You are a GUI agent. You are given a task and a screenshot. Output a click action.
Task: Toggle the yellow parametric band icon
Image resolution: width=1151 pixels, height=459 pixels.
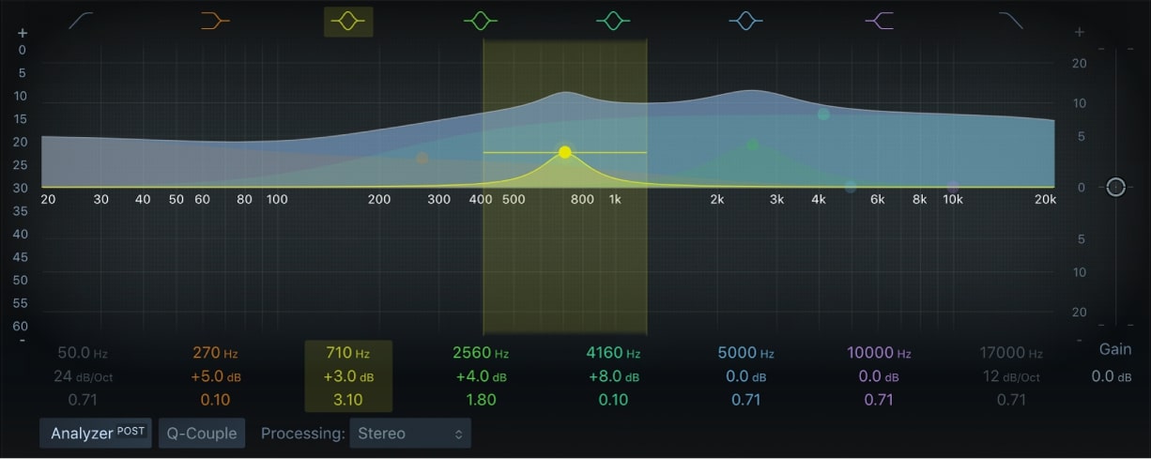(348, 21)
